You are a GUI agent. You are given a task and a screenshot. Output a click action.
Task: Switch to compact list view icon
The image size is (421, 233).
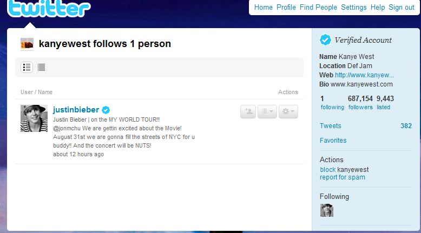click(41, 67)
